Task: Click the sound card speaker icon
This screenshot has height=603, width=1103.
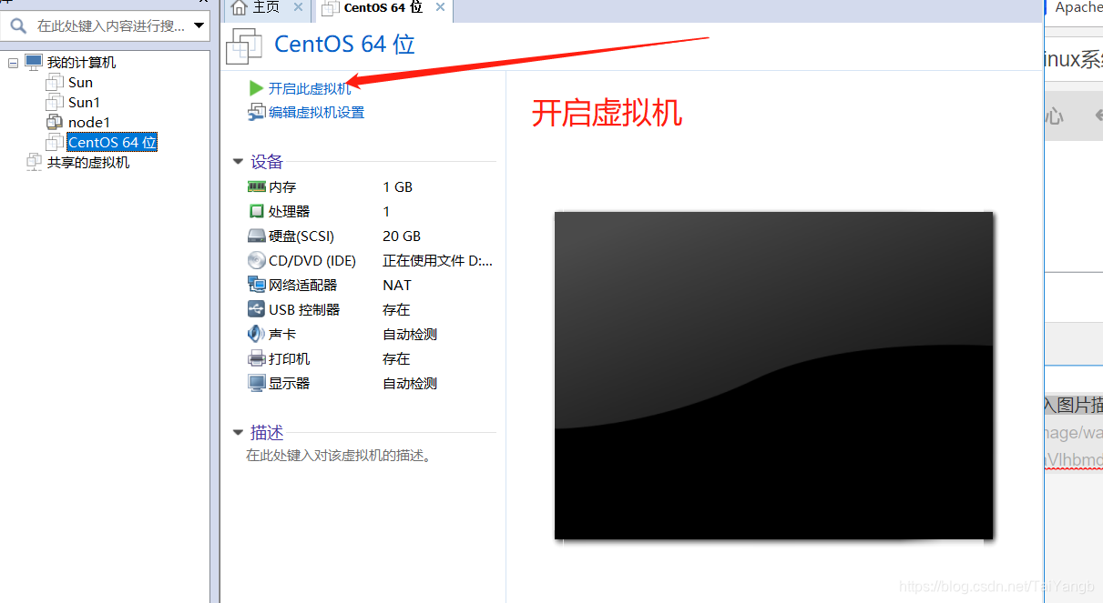Action: point(256,334)
